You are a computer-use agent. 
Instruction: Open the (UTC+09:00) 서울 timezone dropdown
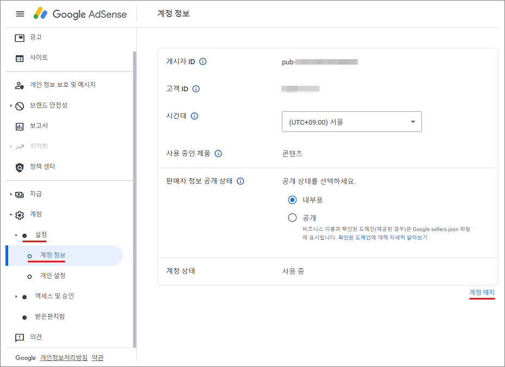click(351, 122)
